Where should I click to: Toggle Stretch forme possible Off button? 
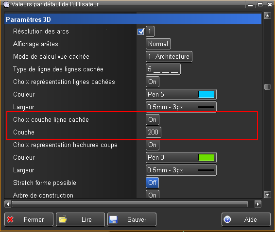tap(152, 183)
